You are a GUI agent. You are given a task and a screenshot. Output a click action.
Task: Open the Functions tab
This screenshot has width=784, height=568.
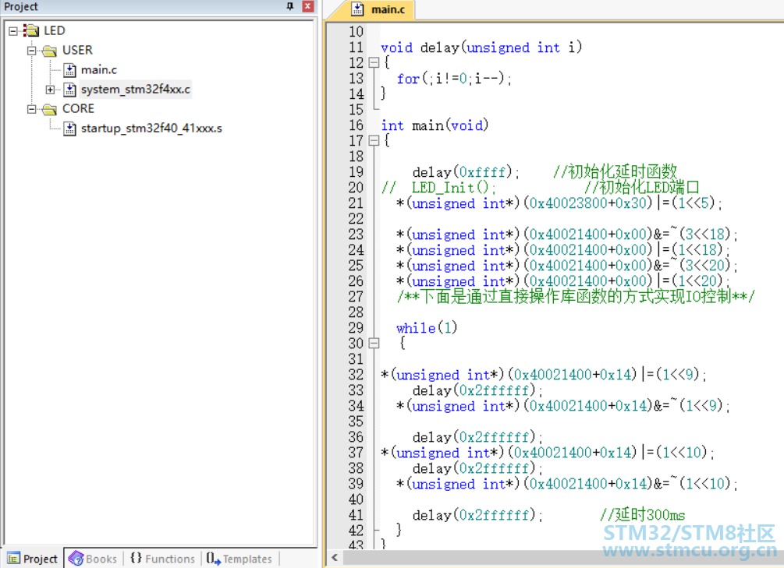click(162, 559)
